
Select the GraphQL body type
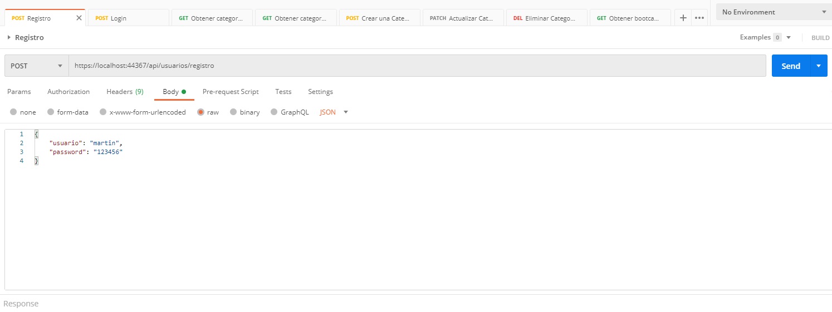pos(290,112)
